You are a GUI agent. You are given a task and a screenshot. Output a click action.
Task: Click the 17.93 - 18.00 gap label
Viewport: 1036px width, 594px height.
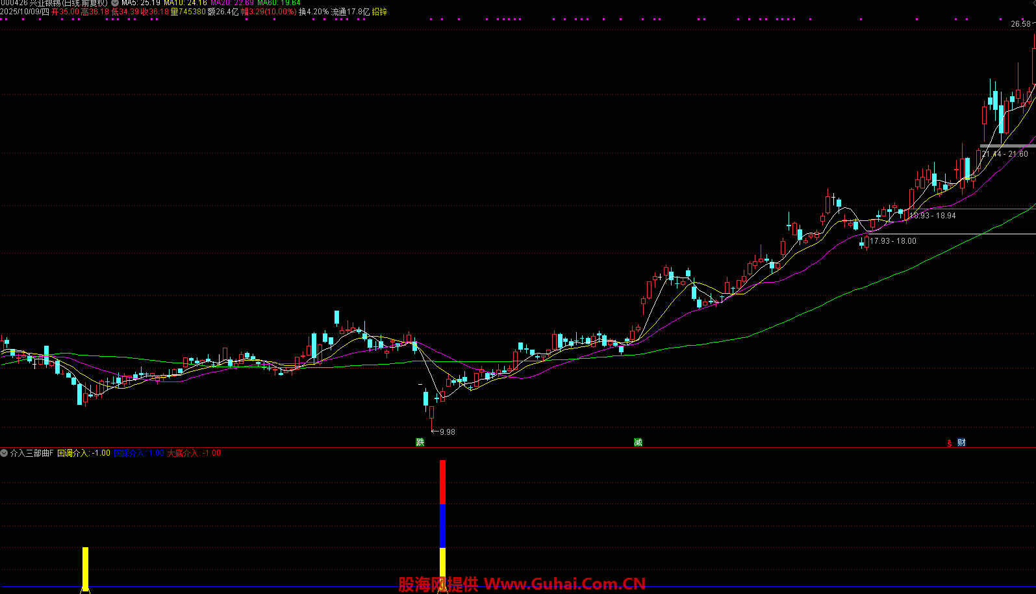[x=893, y=241]
